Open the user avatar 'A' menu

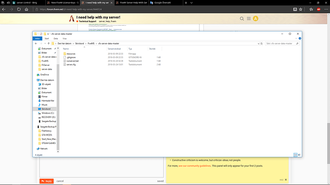click(x=255, y=19)
